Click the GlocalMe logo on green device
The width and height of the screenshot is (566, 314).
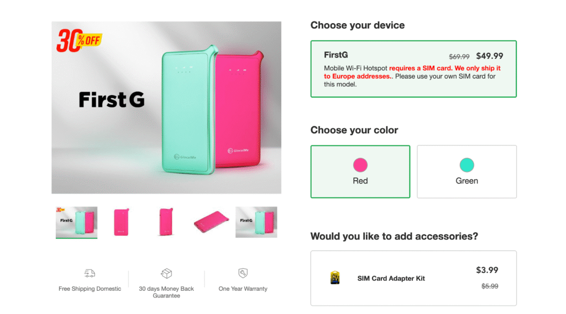point(185,157)
